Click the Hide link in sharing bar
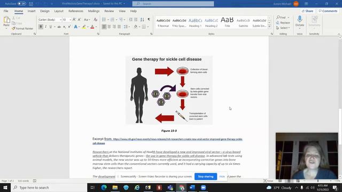 [222, 177]
